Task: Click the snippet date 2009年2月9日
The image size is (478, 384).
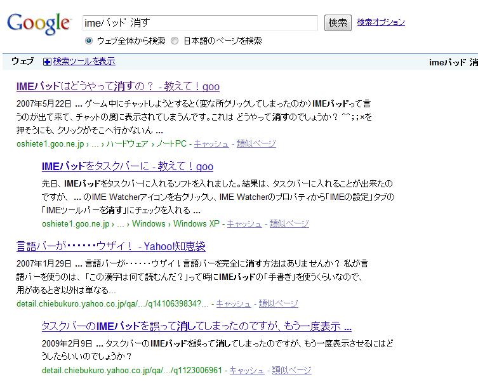Action: tap(67, 343)
